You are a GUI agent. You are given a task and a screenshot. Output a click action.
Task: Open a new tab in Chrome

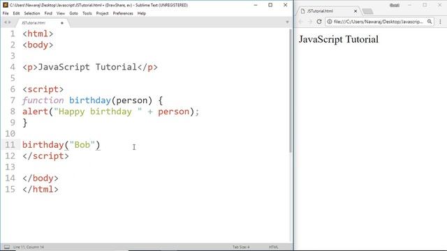[368, 11]
